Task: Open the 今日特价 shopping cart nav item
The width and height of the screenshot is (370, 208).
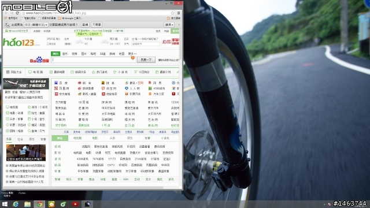Action: pyautogui.click(x=142, y=72)
